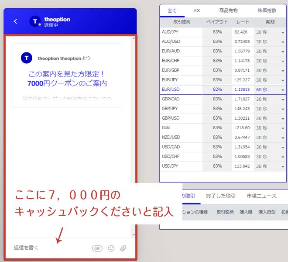Click the theoption avatar in chat header
The width and height of the screenshot is (288, 262).
[35, 21]
